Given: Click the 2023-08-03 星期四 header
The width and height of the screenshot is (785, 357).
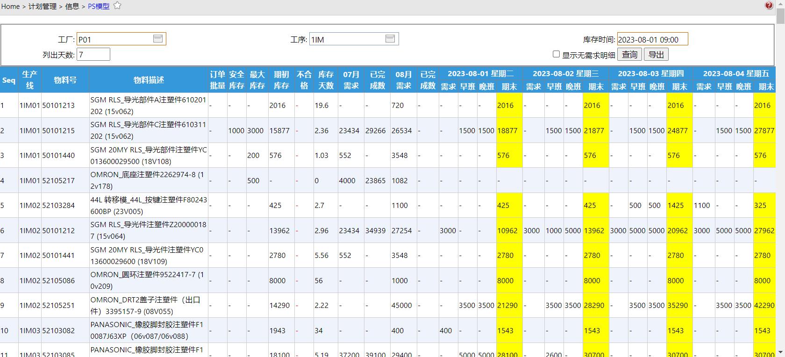Looking at the screenshot, I should point(651,73).
